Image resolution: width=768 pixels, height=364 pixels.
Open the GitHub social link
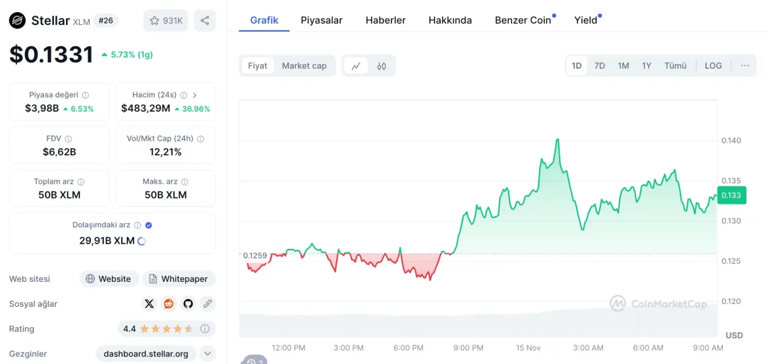click(x=188, y=304)
